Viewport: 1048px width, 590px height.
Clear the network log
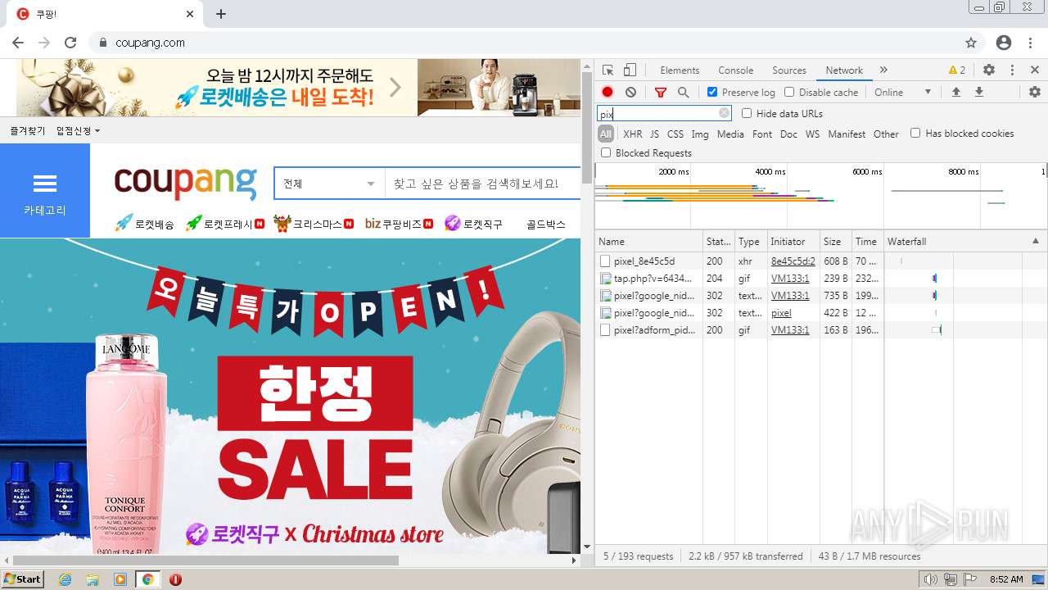(x=630, y=93)
